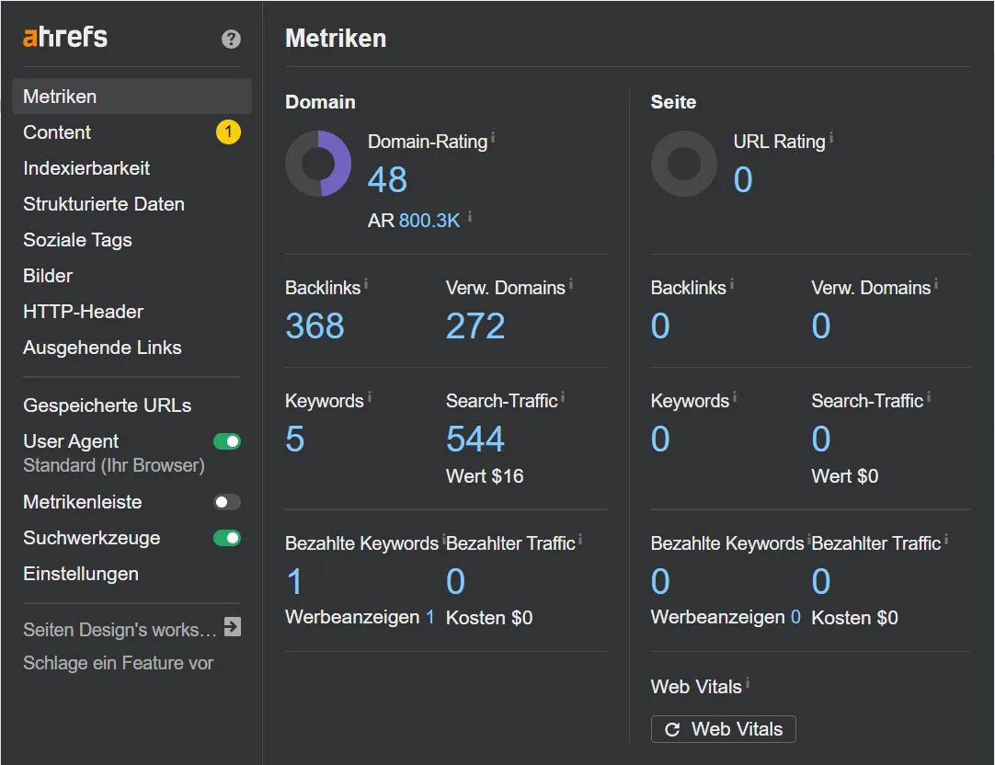Click the URL Rating value 0
The image size is (995, 765).
(x=743, y=179)
